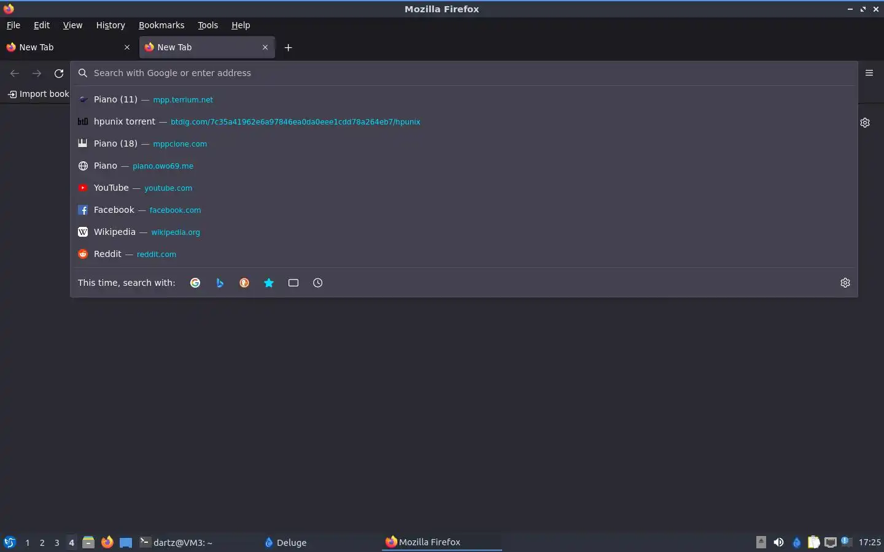Launch file manager from taskbar

click(88, 542)
